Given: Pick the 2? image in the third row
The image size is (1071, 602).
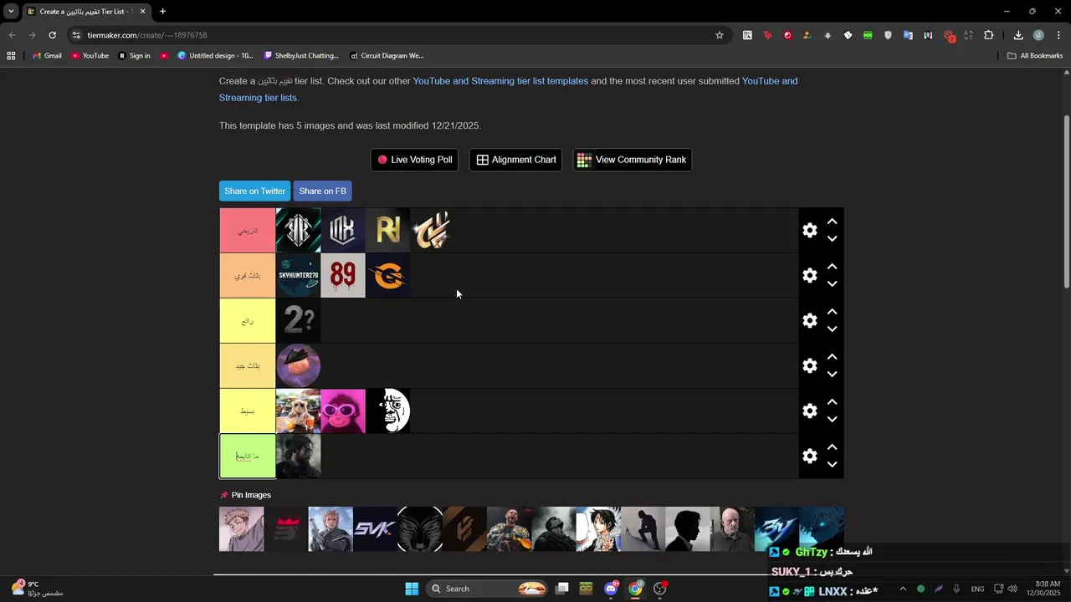Looking at the screenshot, I should click(x=298, y=320).
